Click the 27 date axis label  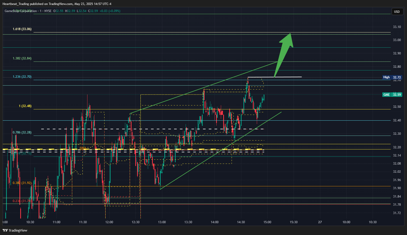320,222
